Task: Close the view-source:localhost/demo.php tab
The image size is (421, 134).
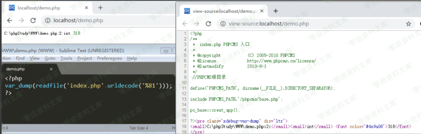Action: pyautogui.click(x=262, y=11)
